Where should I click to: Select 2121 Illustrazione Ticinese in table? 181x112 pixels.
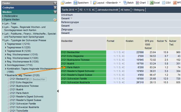point(83,60)
